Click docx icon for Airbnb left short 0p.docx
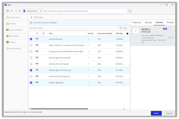This screenshot has width=179, height=119. click(37, 76)
